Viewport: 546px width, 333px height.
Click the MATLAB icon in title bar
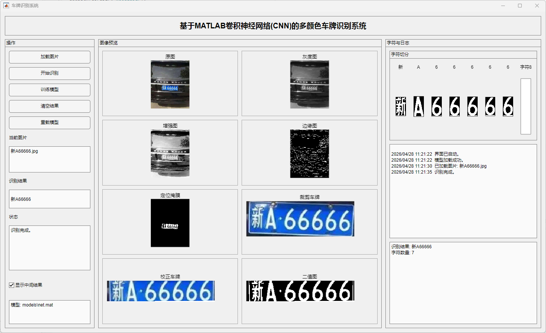tap(6, 6)
